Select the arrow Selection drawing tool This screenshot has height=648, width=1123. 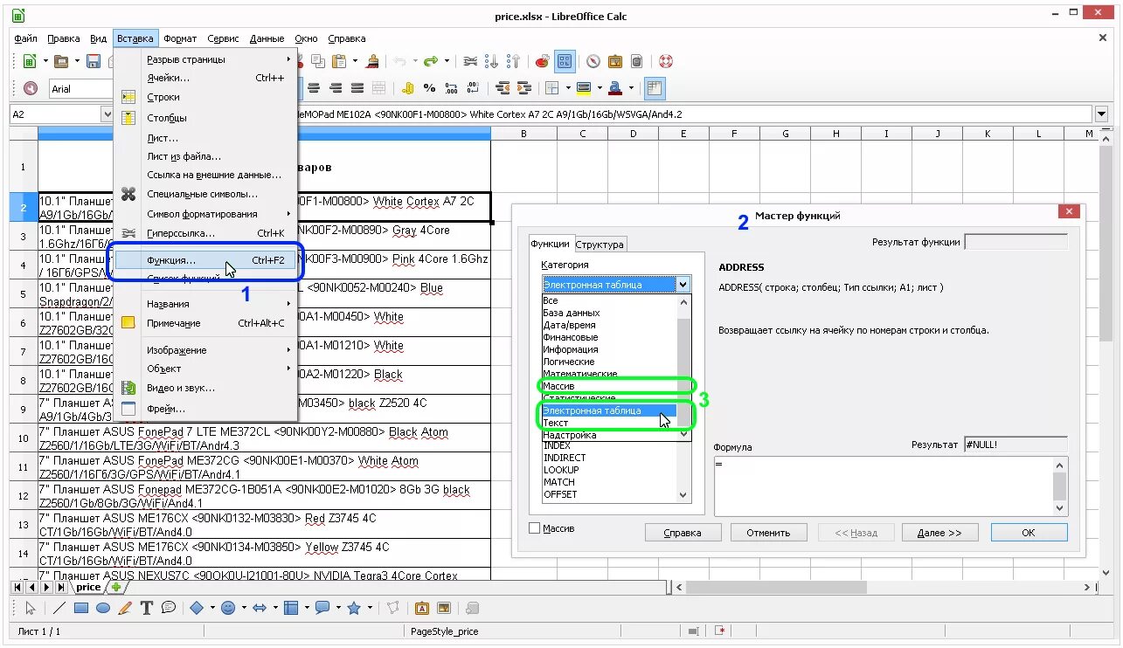[x=31, y=608]
